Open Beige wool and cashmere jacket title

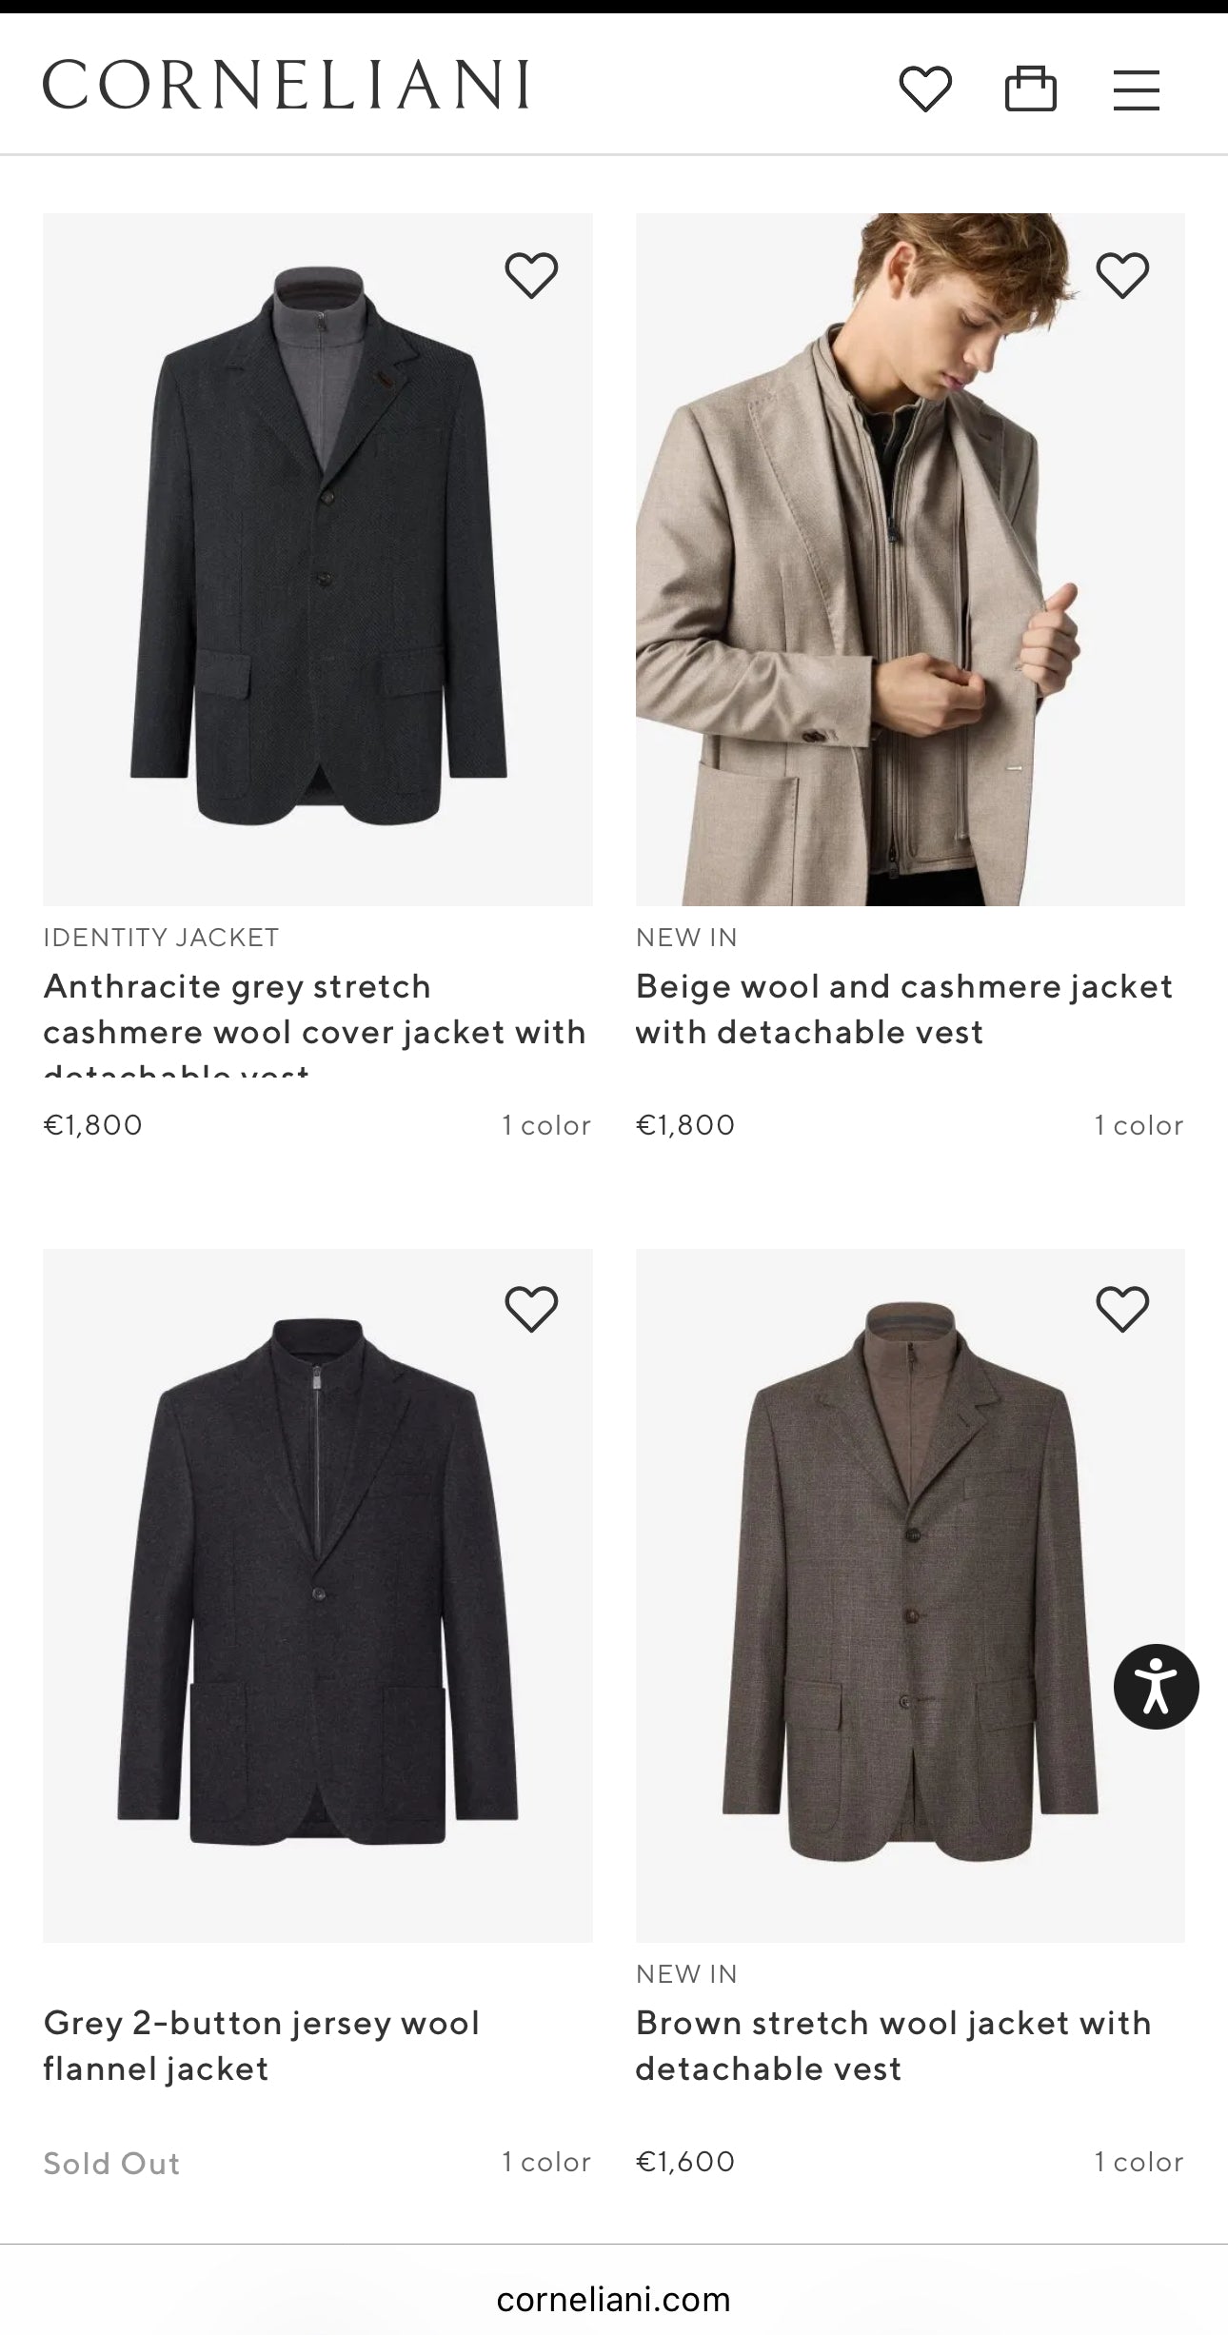click(x=904, y=1010)
